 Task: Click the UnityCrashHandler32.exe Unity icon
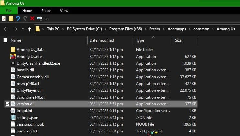tap(13, 63)
